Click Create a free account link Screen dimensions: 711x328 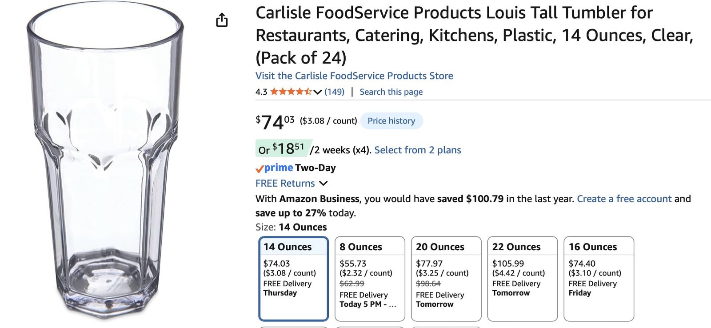pyautogui.click(x=624, y=199)
